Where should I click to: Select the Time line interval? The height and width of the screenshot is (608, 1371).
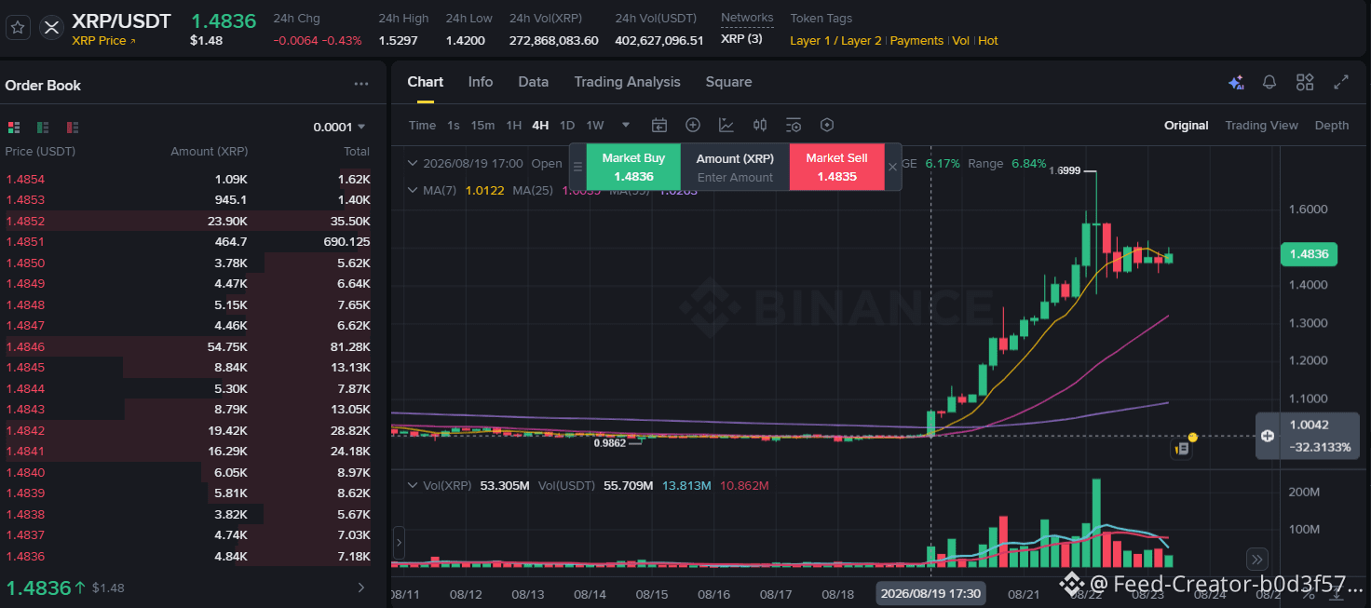tap(422, 125)
